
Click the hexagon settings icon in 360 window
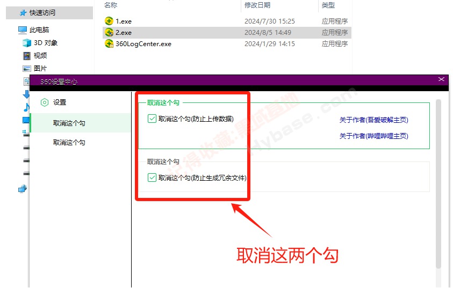point(45,102)
